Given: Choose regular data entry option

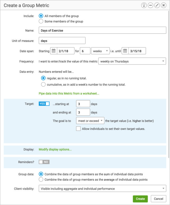Looking at the screenshot, I should click(x=43, y=78).
